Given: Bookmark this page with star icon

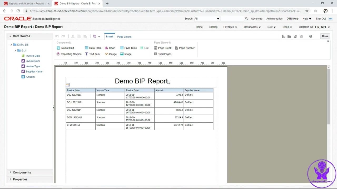Looking at the screenshot, I should click(307, 11).
